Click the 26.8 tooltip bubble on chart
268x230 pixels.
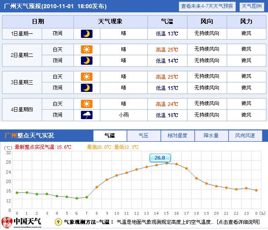pyautogui.click(x=160, y=158)
